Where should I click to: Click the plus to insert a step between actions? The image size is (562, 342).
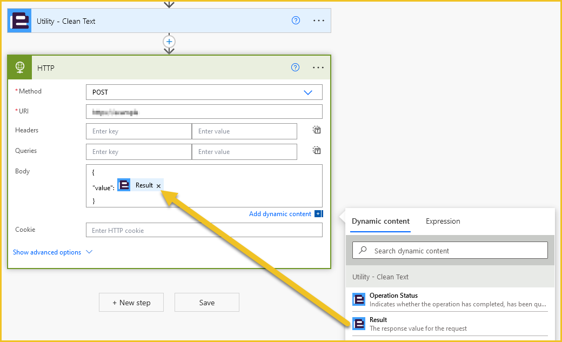(169, 41)
